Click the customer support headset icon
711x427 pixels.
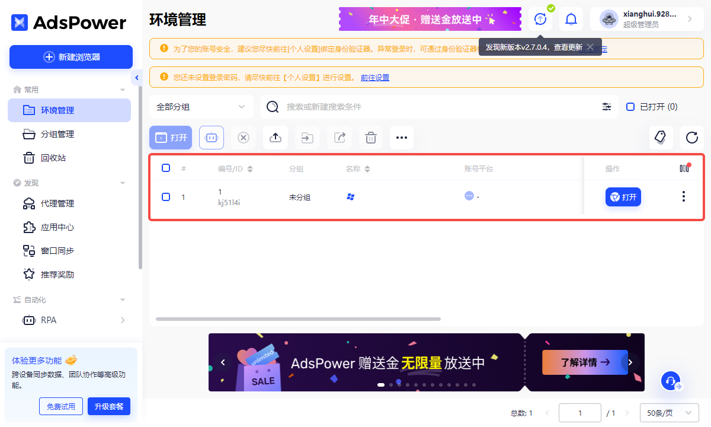(x=671, y=381)
